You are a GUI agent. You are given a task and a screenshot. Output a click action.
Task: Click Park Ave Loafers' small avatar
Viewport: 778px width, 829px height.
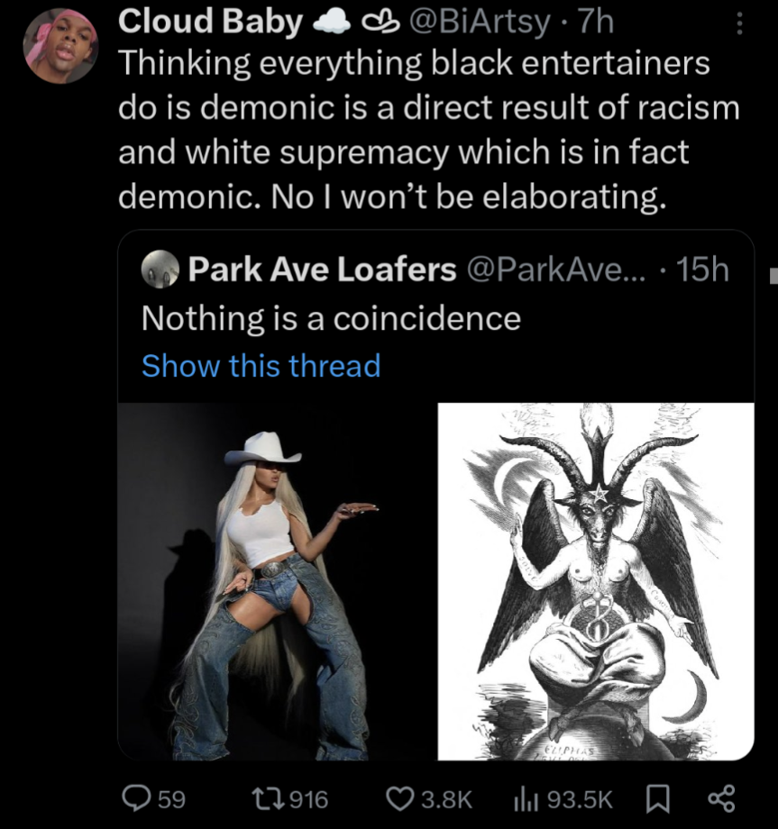click(x=160, y=269)
